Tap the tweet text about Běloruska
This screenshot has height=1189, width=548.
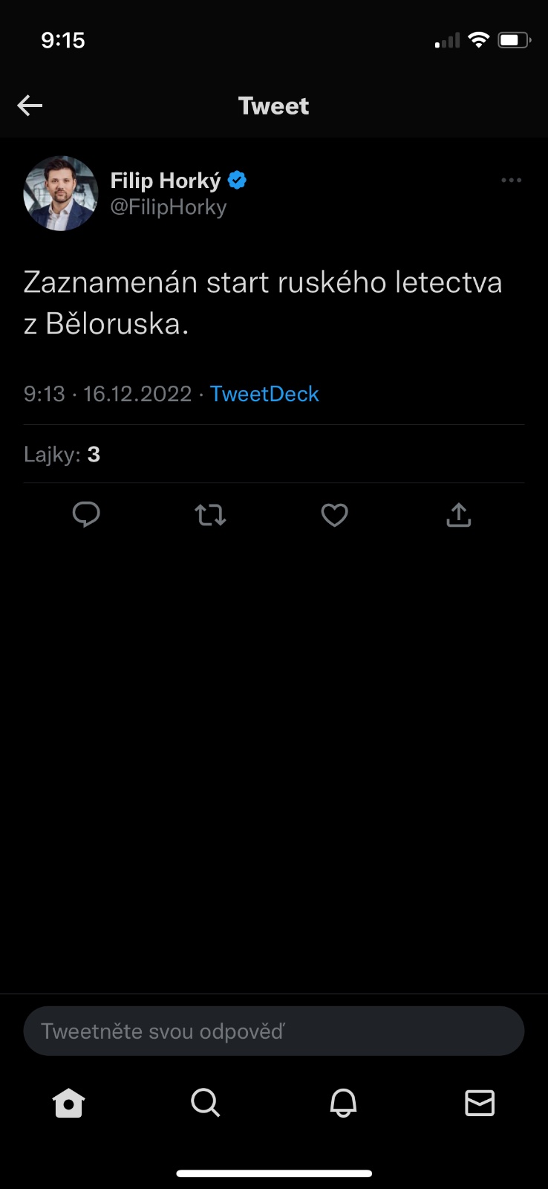tap(263, 302)
